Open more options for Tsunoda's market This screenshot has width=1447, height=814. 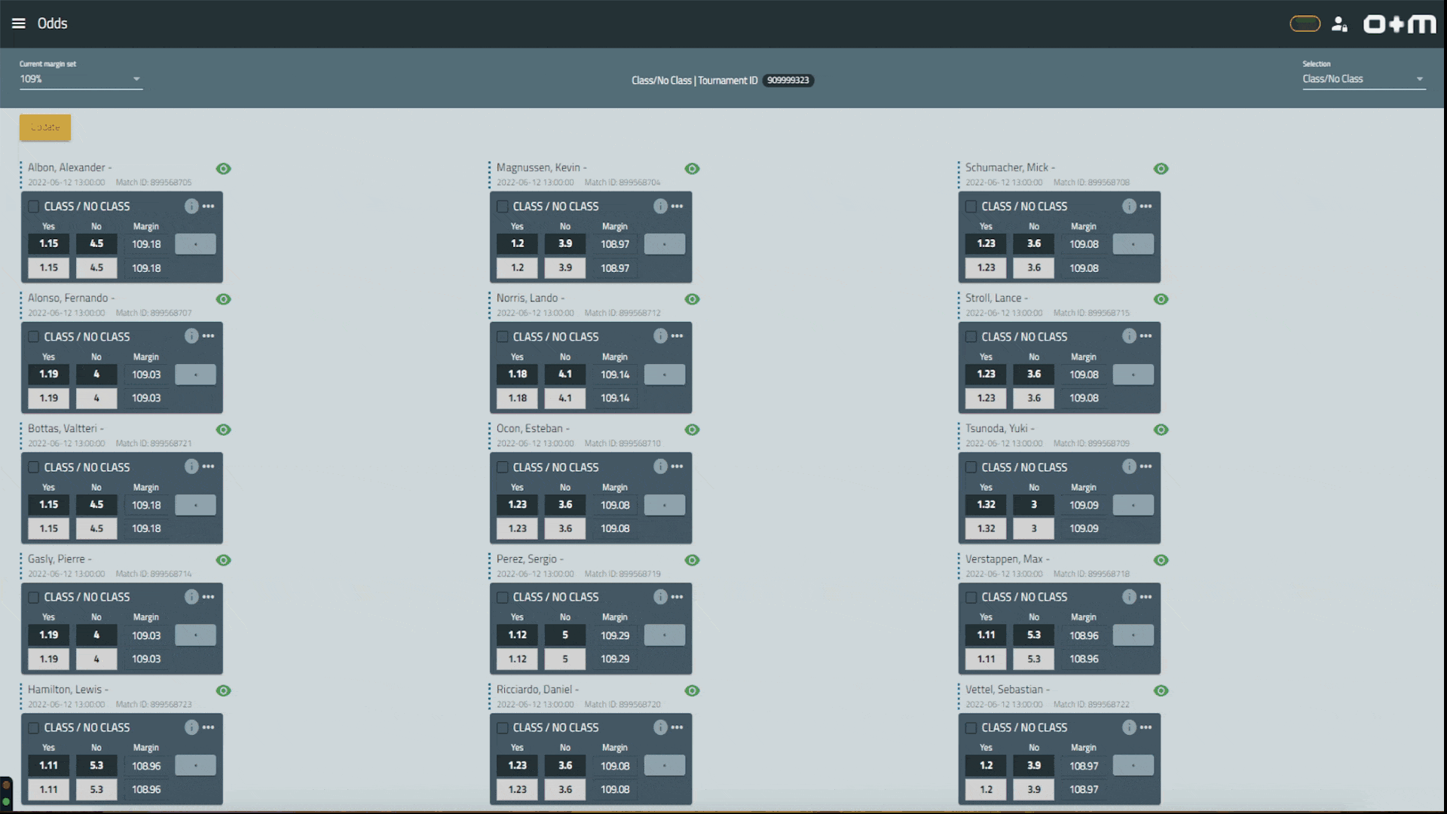[1146, 467]
